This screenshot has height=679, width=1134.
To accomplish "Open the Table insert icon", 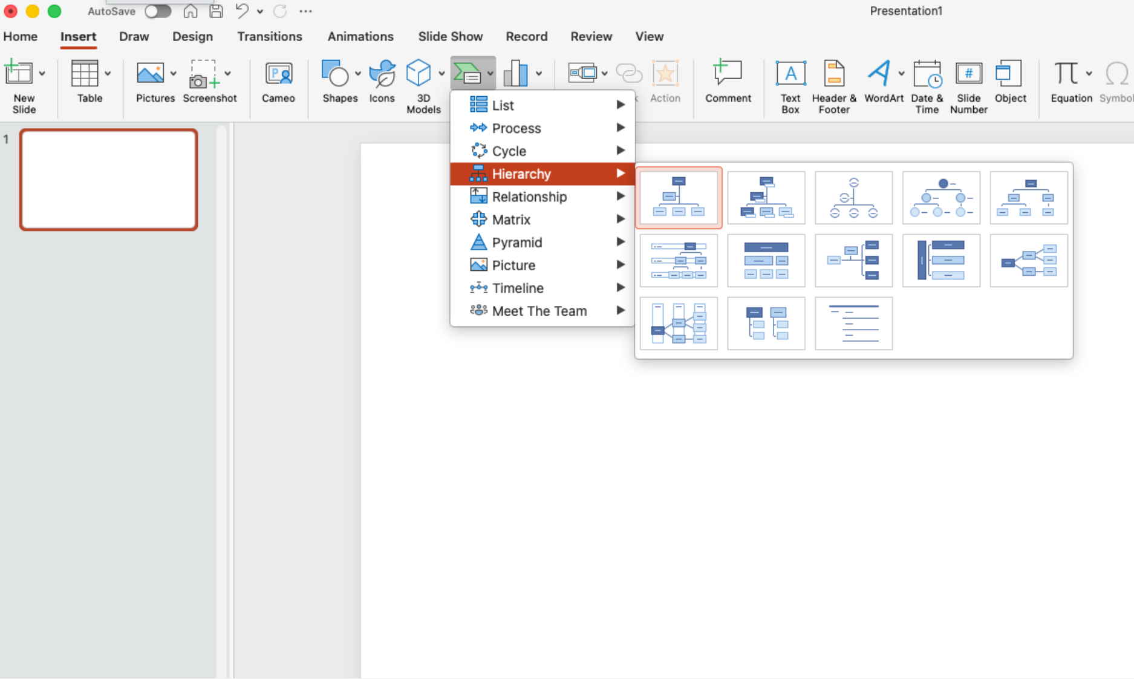I will click(85, 74).
